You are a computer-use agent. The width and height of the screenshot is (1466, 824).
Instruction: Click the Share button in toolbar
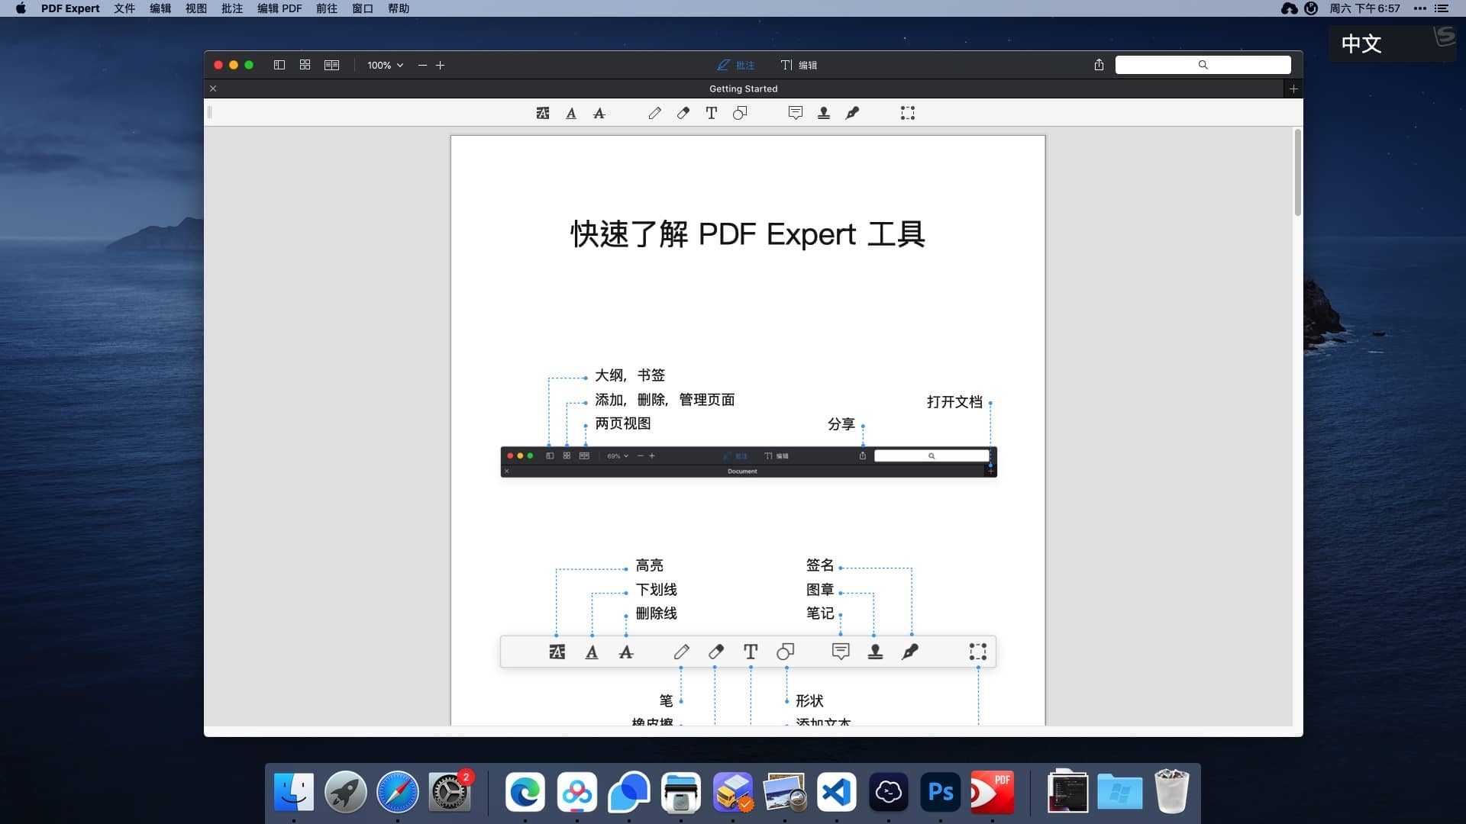pyautogui.click(x=1099, y=65)
